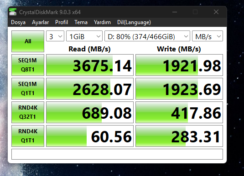The height and width of the screenshot is (176, 244).
Task: Open the drive selector showing D: 80%
Action: point(147,36)
